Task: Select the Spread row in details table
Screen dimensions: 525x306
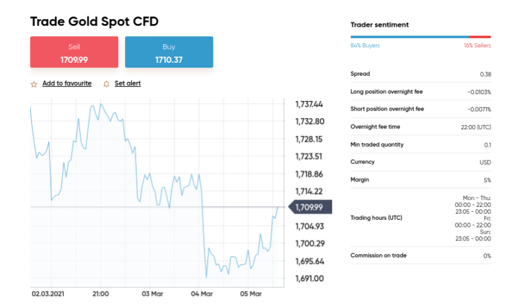Action: (x=420, y=74)
